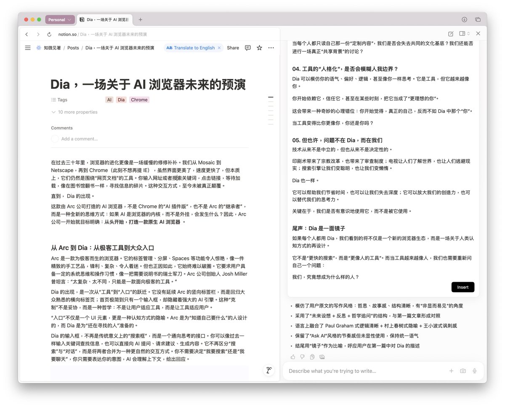505x407 pixels.
Task: Select the Dia tag
Action: point(121,100)
